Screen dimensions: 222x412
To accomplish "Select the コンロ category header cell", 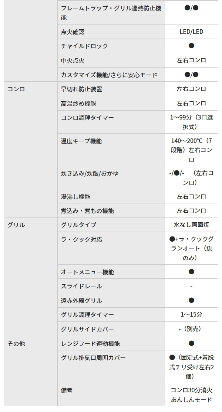I will [x=16, y=89].
